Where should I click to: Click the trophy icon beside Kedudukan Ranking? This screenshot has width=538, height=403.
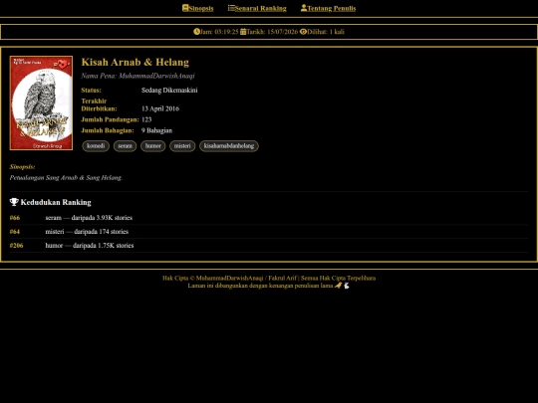tap(14, 202)
